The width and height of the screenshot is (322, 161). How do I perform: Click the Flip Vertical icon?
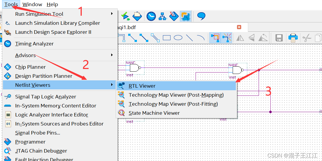click(x=252, y=38)
